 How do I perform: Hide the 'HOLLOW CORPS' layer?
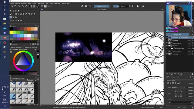click(167, 48)
